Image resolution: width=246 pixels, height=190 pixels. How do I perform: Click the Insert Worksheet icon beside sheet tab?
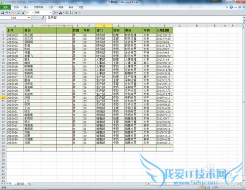[29, 184]
